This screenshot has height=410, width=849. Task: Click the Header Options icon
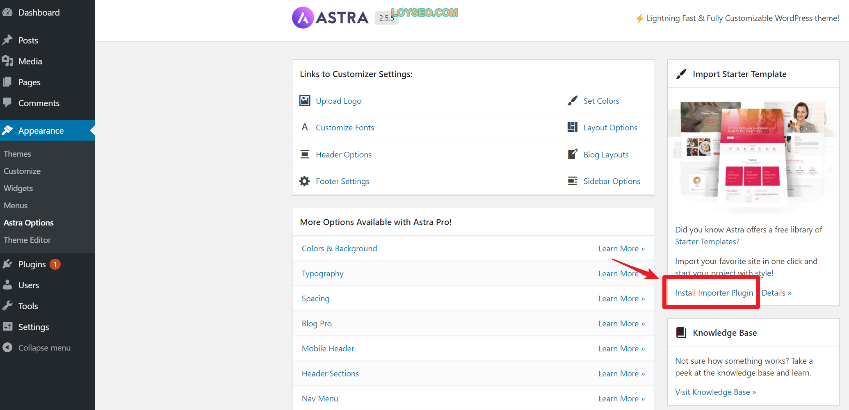point(305,154)
